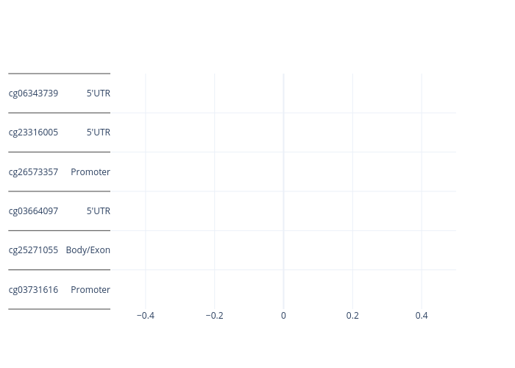Select the cg23316005 probe label
Image resolution: width=515 pixels, height=368 pixels.
(33, 132)
